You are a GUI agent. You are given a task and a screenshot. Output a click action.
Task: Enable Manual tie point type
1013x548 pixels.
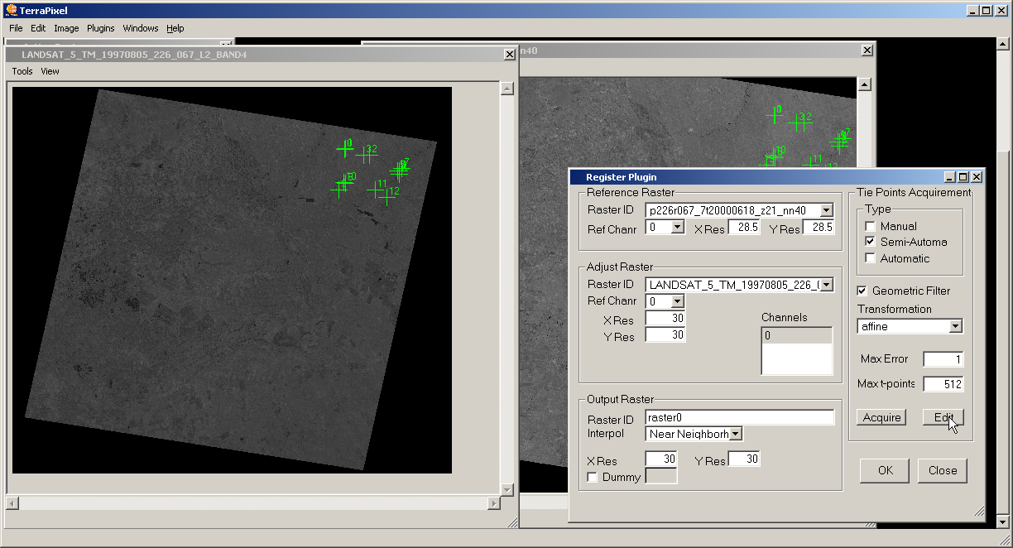870,226
